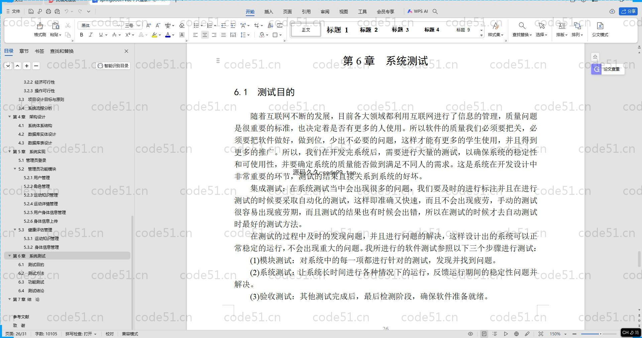Toggle Italic formatting

(x=91, y=35)
